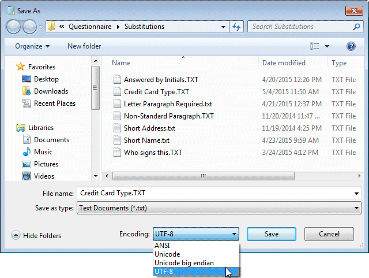Click the New folder button
Viewport: 369px width, 278px height.
click(x=84, y=46)
